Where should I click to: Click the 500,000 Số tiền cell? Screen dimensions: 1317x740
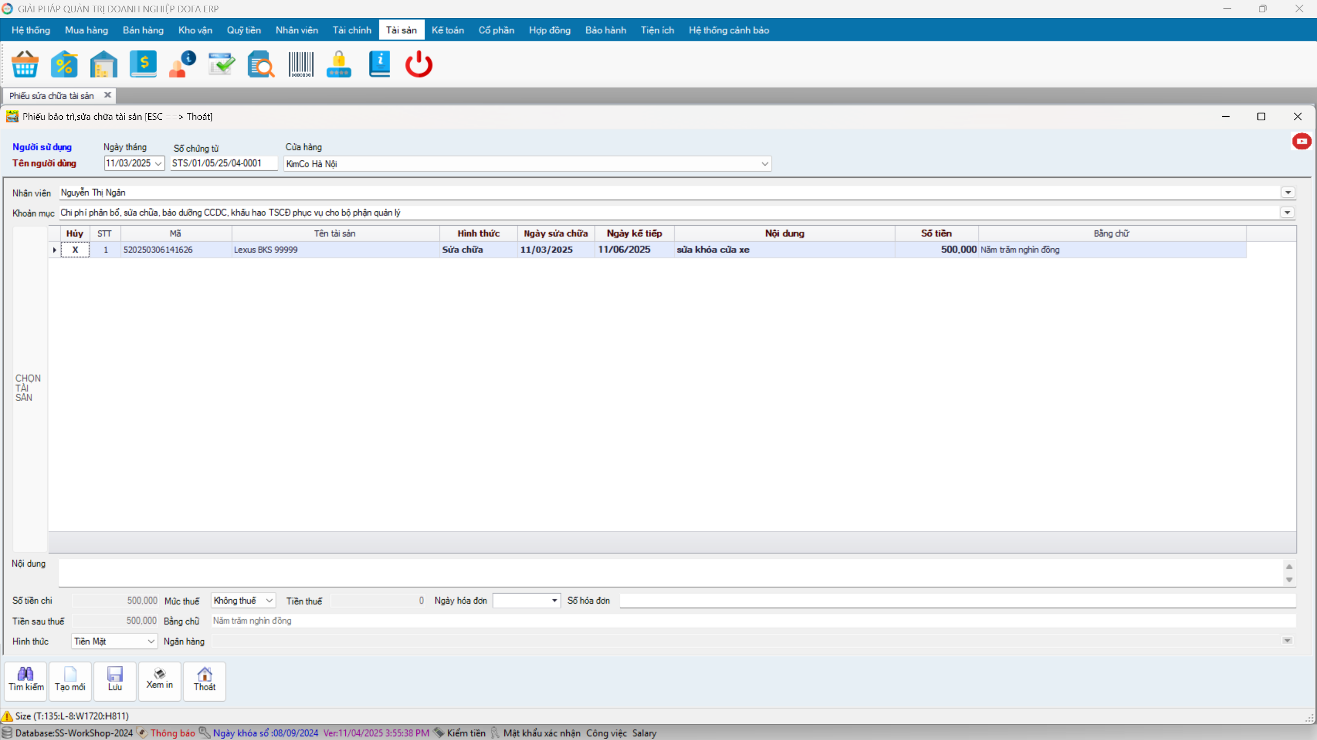[x=937, y=249]
